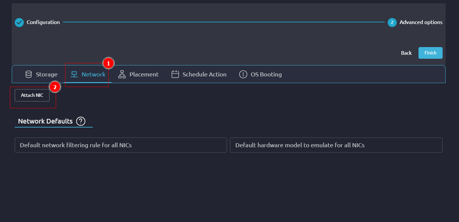Click the step 2 number circle

point(392,22)
